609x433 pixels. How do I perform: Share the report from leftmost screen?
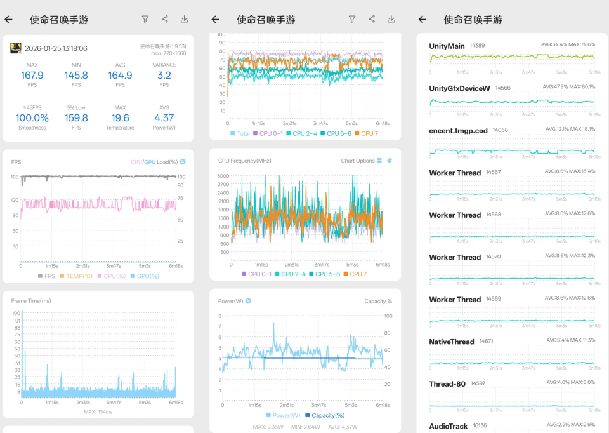tap(165, 20)
